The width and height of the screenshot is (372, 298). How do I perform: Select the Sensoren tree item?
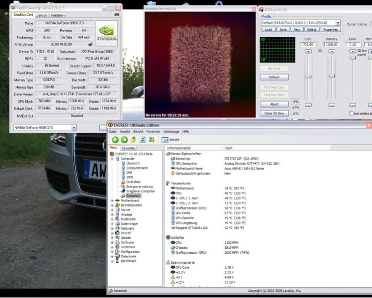(x=133, y=196)
